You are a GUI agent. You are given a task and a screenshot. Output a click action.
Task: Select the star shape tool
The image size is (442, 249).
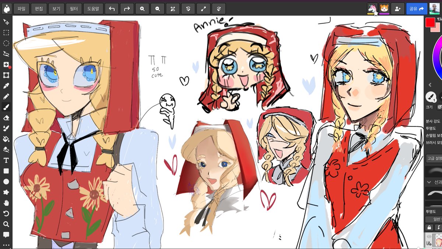click(6, 192)
